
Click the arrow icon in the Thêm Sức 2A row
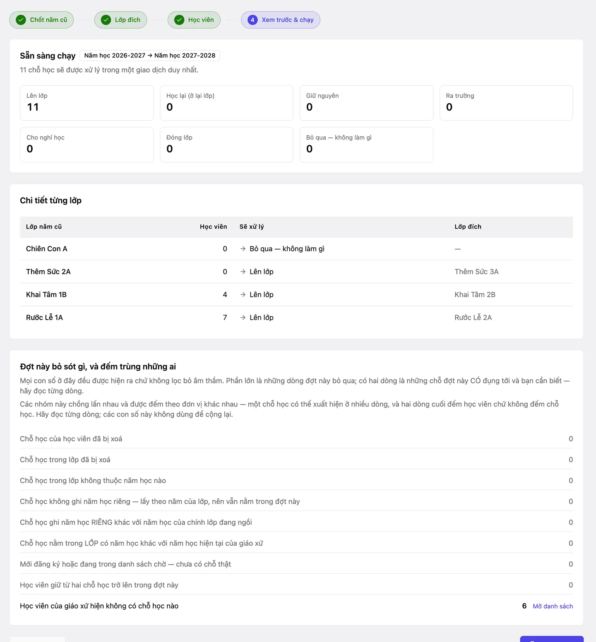pyautogui.click(x=243, y=272)
